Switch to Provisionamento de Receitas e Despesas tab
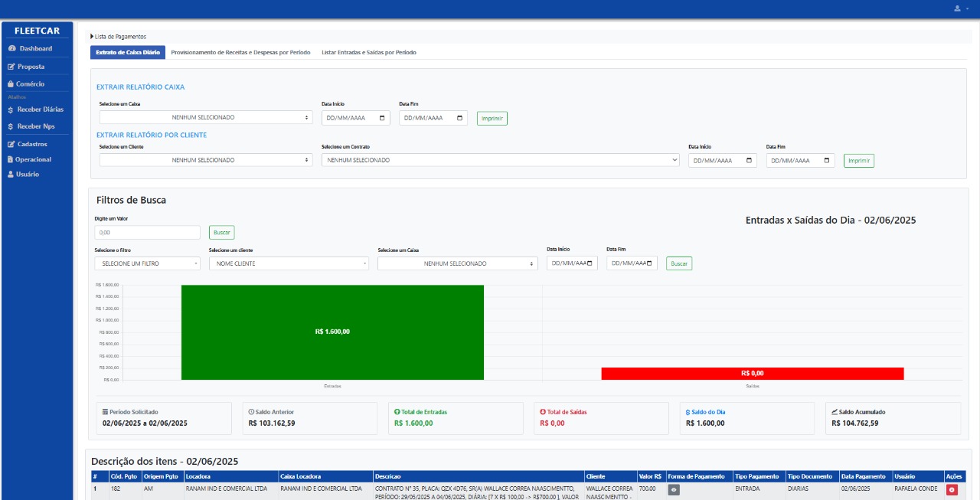 (x=240, y=52)
